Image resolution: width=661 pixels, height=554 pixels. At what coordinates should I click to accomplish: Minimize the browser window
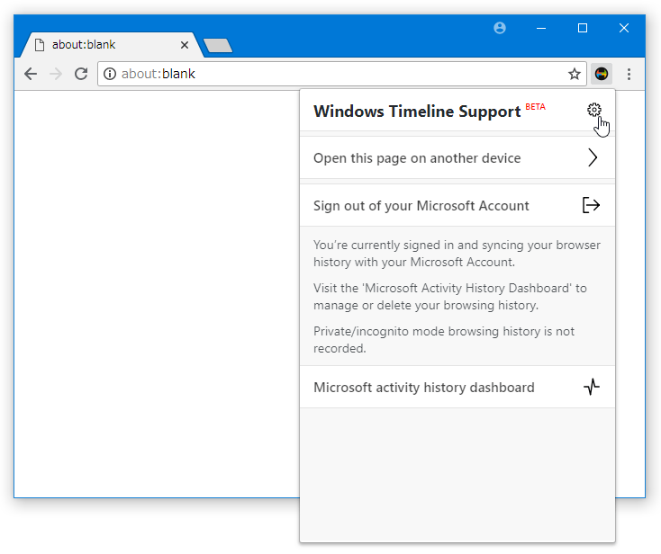(541, 28)
